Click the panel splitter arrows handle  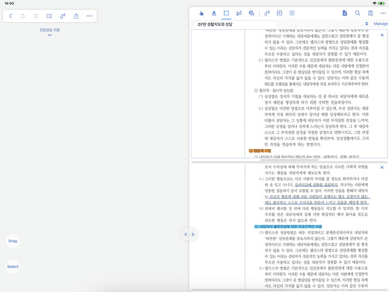tap(189, 234)
